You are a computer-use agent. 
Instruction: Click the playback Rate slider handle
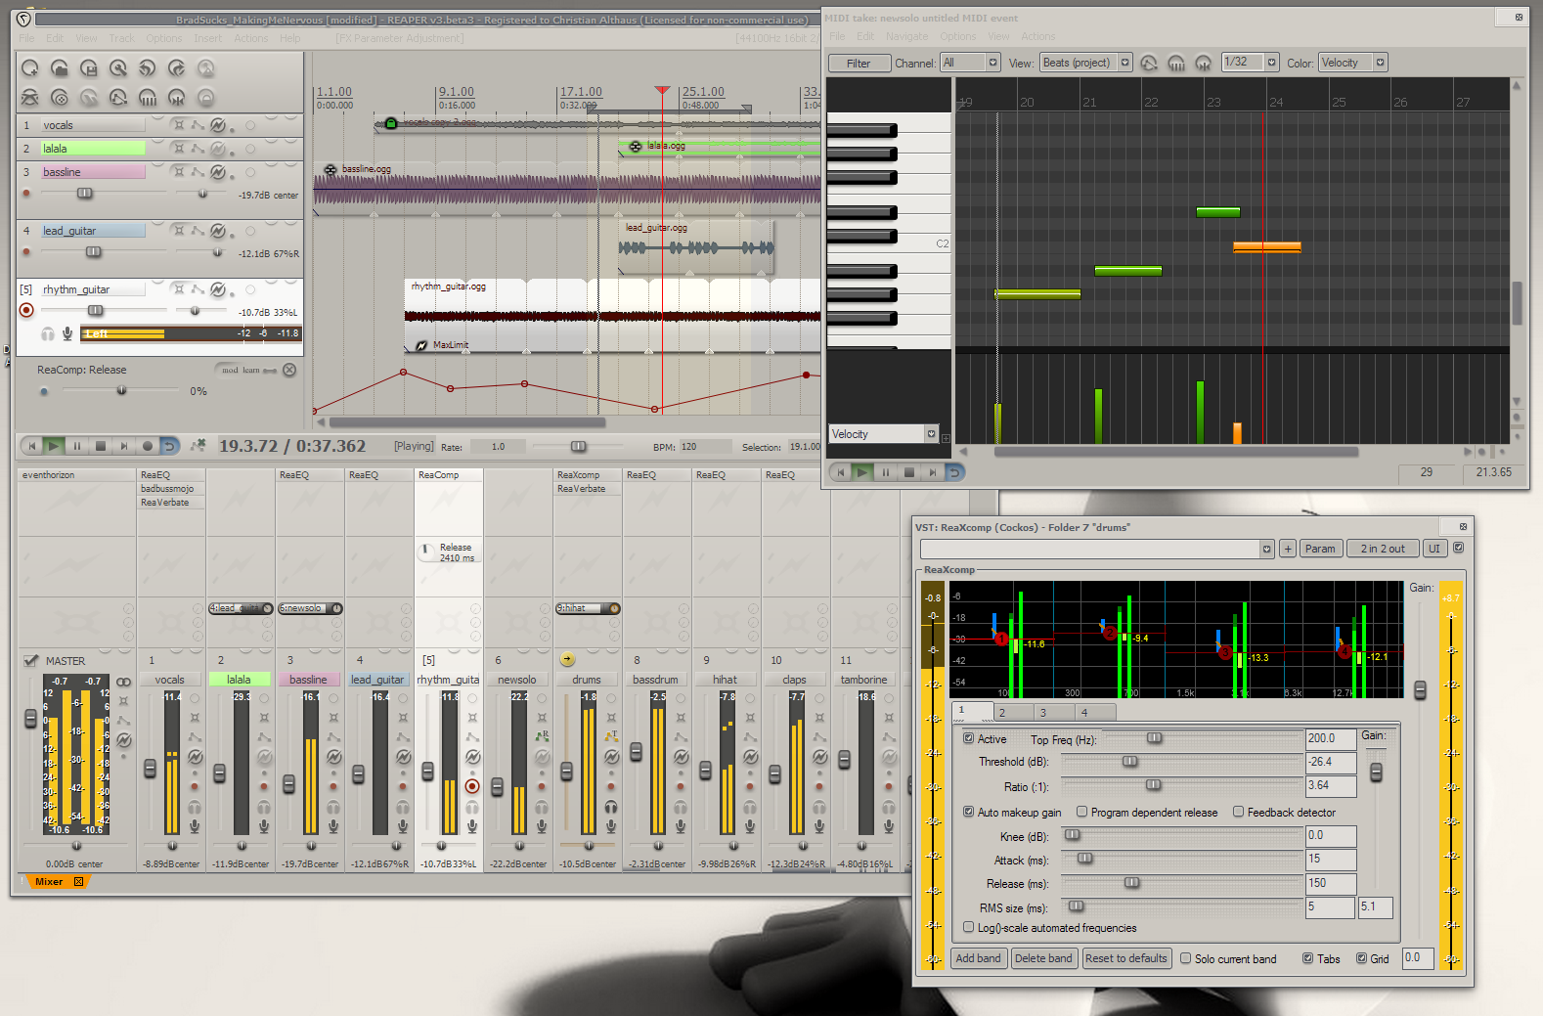click(x=579, y=446)
